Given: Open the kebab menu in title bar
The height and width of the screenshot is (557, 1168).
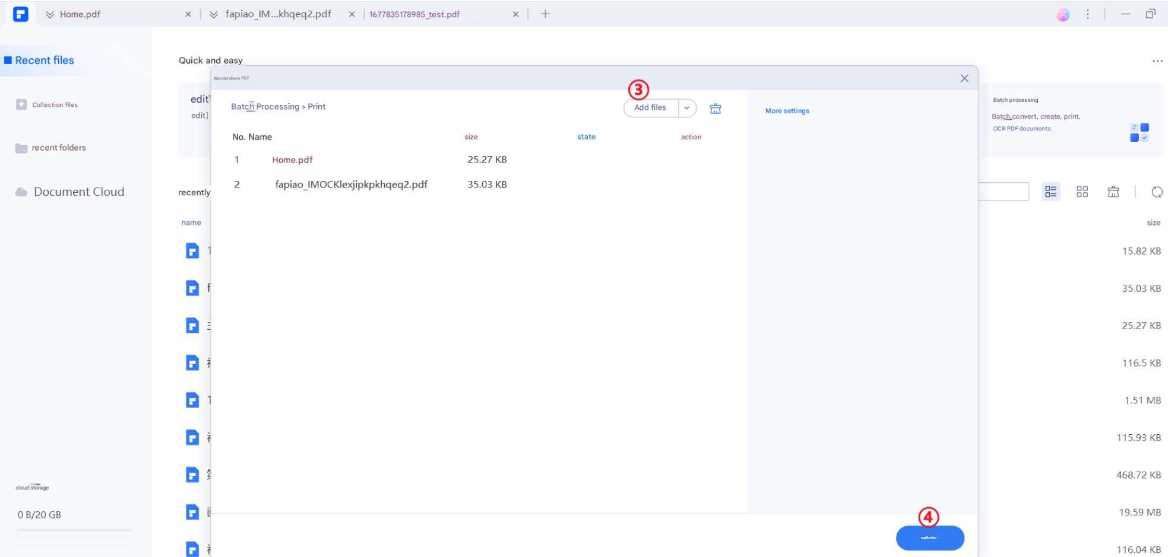Looking at the screenshot, I should (x=1087, y=15).
